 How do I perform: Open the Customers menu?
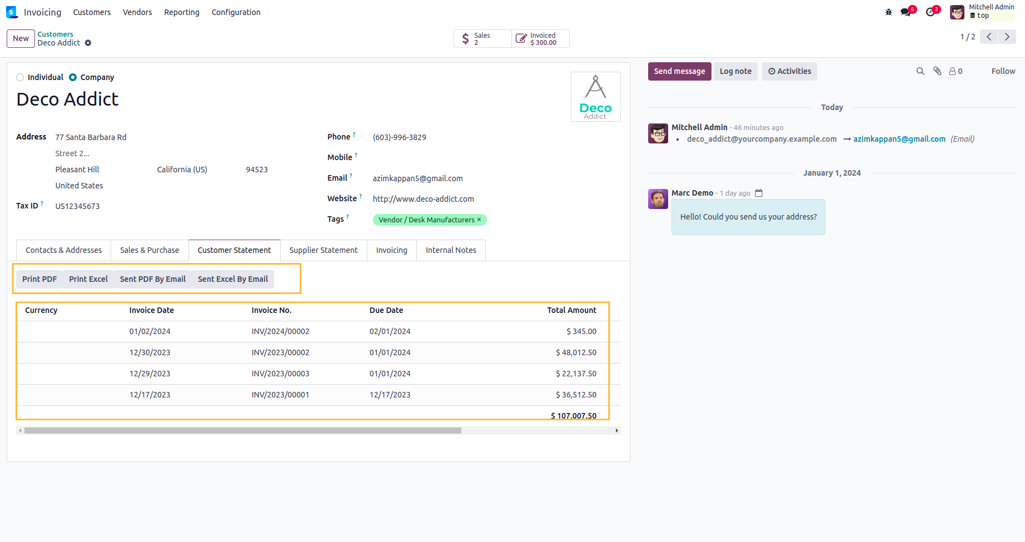click(92, 12)
